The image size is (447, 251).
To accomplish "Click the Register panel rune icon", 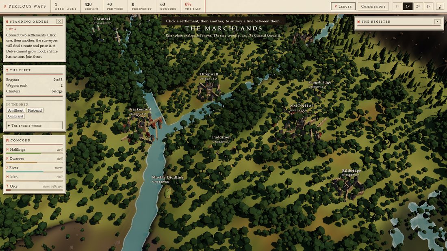I will coord(358,22).
